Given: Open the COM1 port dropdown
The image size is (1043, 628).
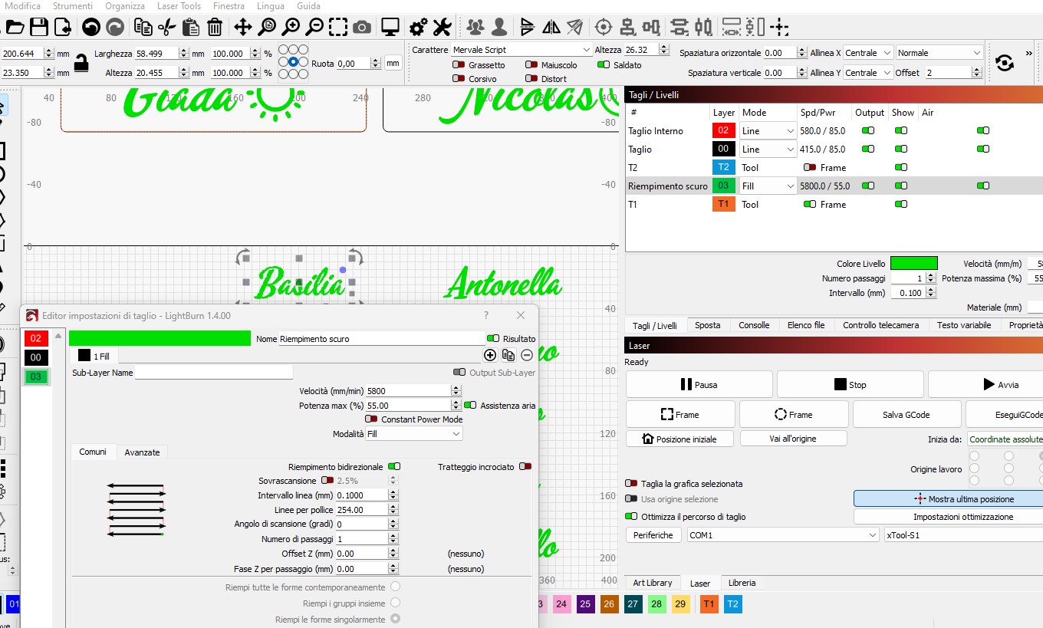Looking at the screenshot, I should click(782, 535).
